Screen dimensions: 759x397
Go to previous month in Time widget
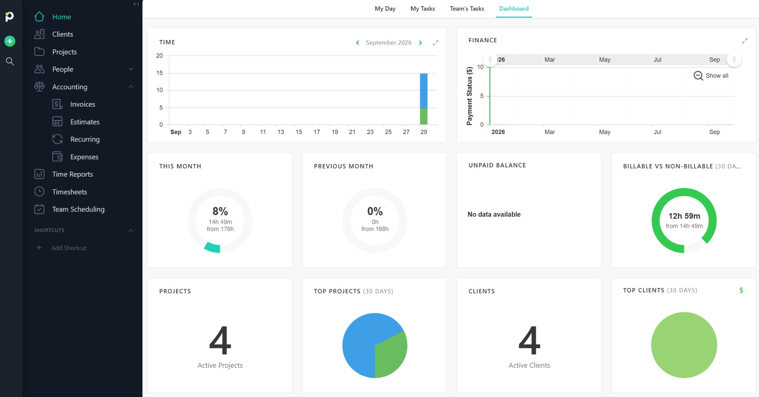click(x=358, y=43)
